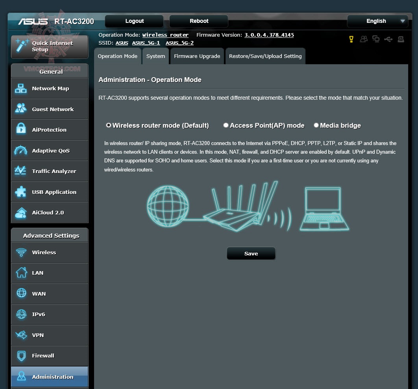This screenshot has width=418, height=389.
Task: Switch to the System tab
Action: click(155, 56)
